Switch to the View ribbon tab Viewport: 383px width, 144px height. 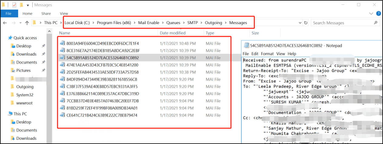click(64, 14)
